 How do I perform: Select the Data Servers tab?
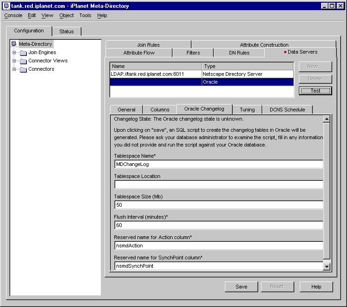click(301, 52)
